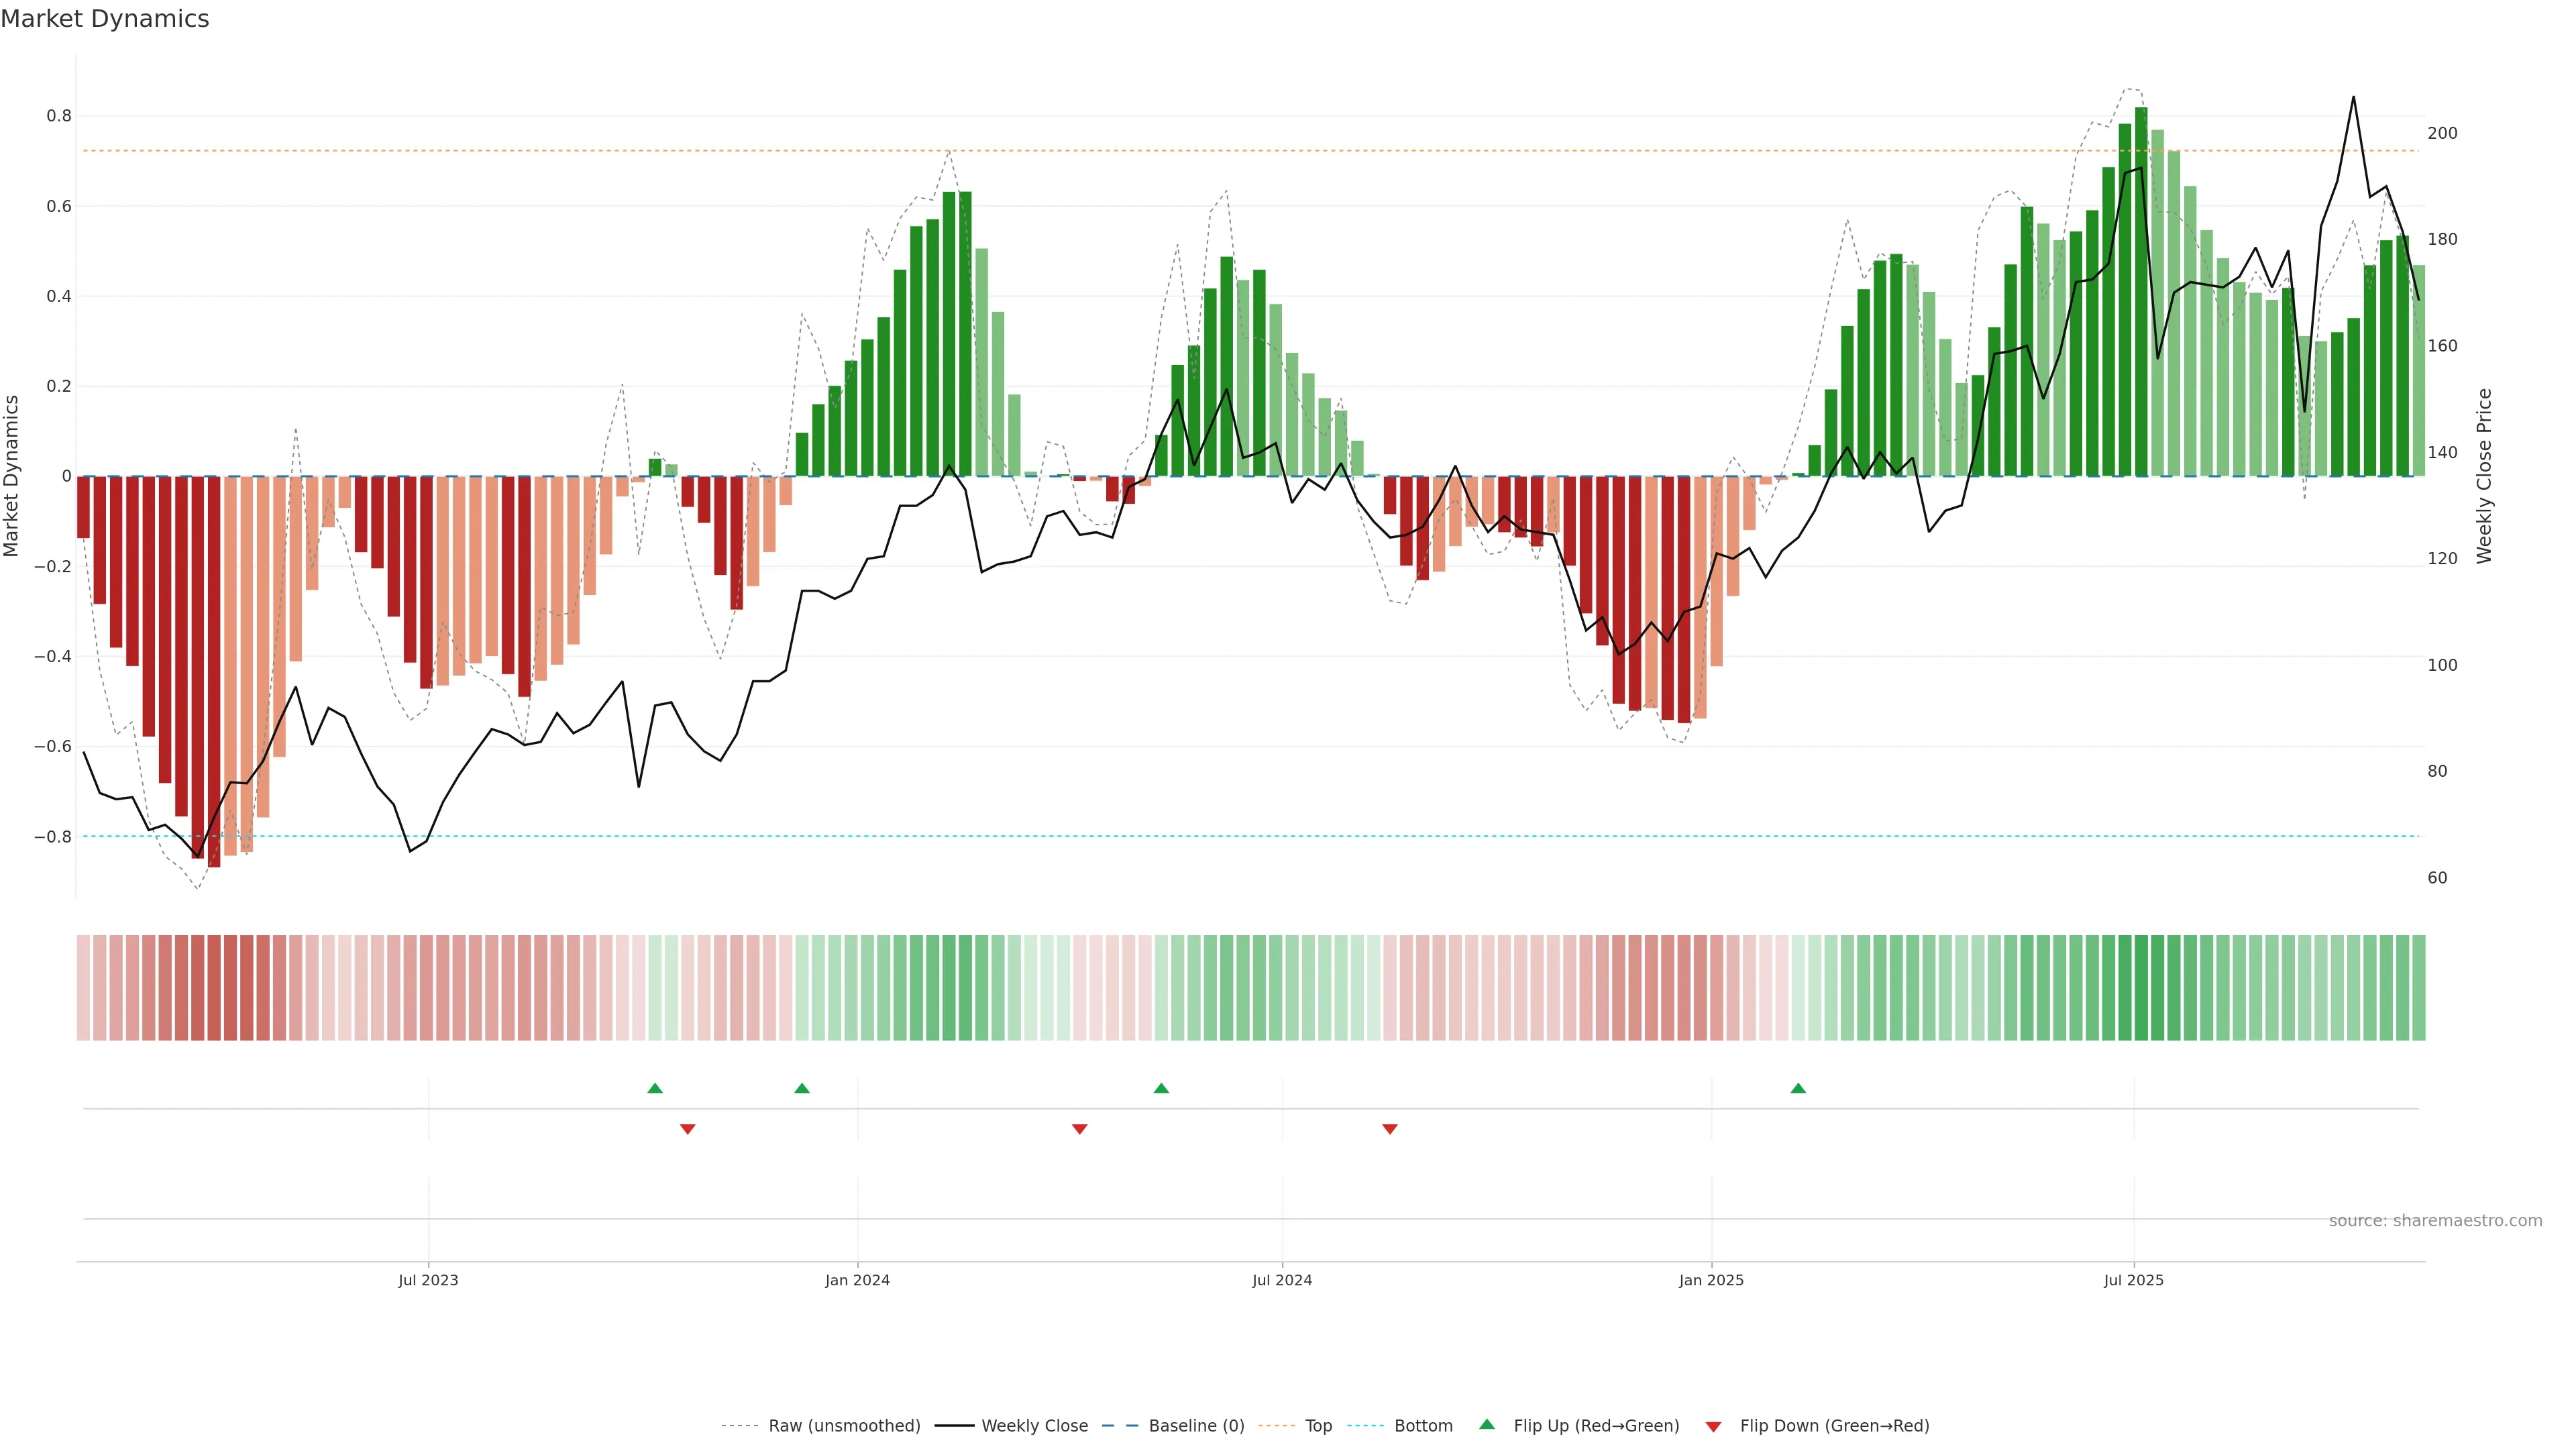Toggle the Top legend entry
Viewport: 2576px width, 1449px height.
(x=1318, y=1426)
